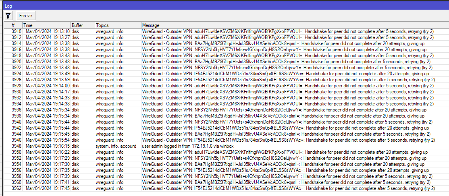Click the Buffer column header
The image size is (449, 196).
click(83, 25)
